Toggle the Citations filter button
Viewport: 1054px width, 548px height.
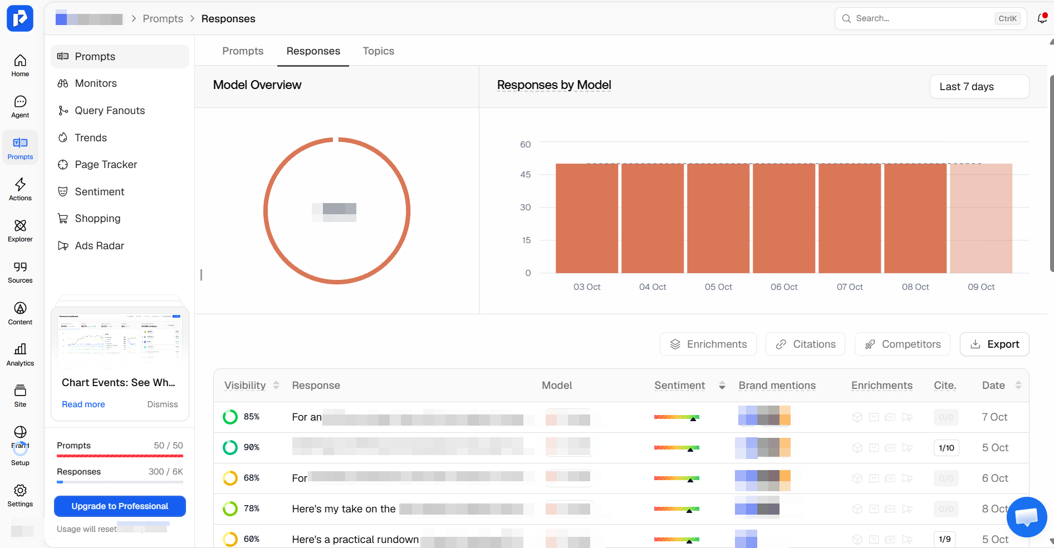pyautogui.click(x=805, y=344)
